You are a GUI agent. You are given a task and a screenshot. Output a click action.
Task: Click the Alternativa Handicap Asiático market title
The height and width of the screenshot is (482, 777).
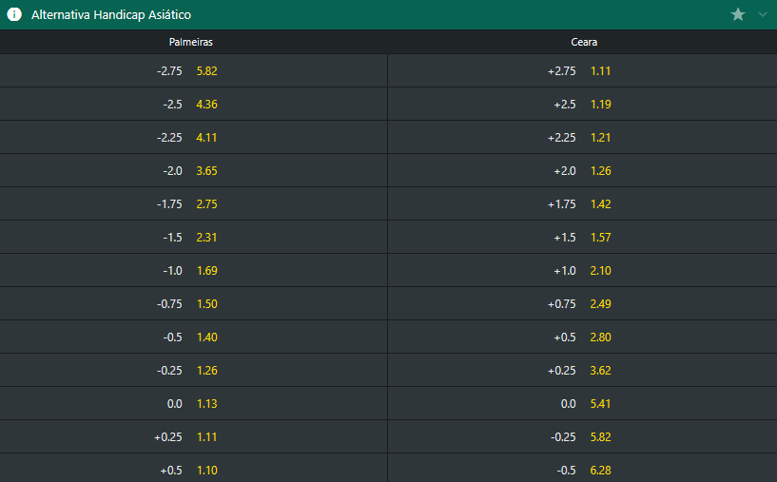pyautogui.click(x=111, y=15)
